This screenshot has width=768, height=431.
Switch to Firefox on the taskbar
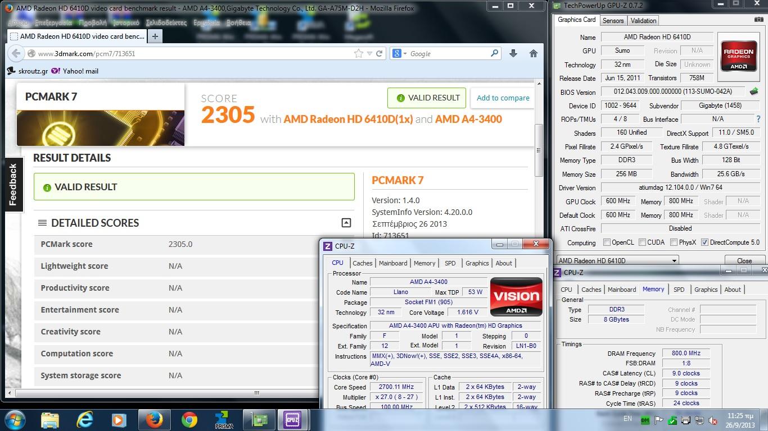coord(154,420)
